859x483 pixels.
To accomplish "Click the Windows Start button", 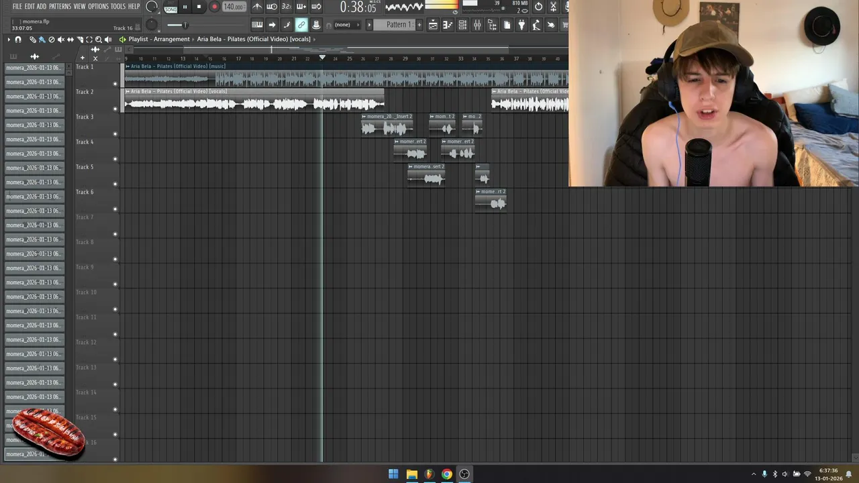I will tap(394, 474).
